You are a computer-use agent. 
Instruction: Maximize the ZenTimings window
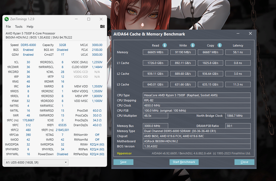(x=89, y=19)
